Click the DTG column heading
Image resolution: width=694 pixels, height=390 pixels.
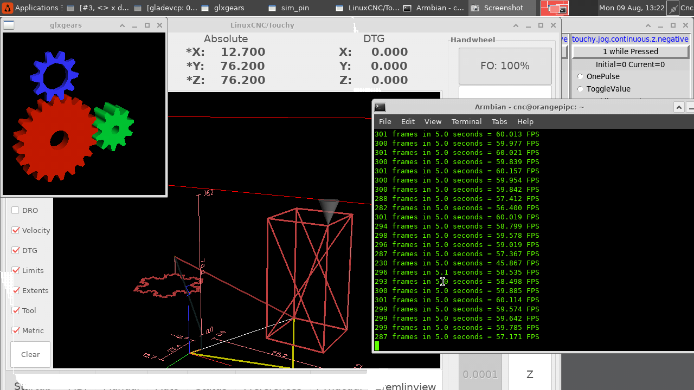coord(374,39)
